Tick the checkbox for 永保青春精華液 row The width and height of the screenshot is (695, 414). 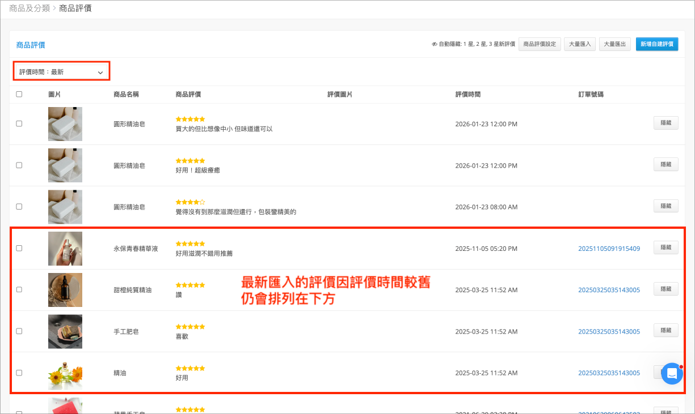click(19, 248)
